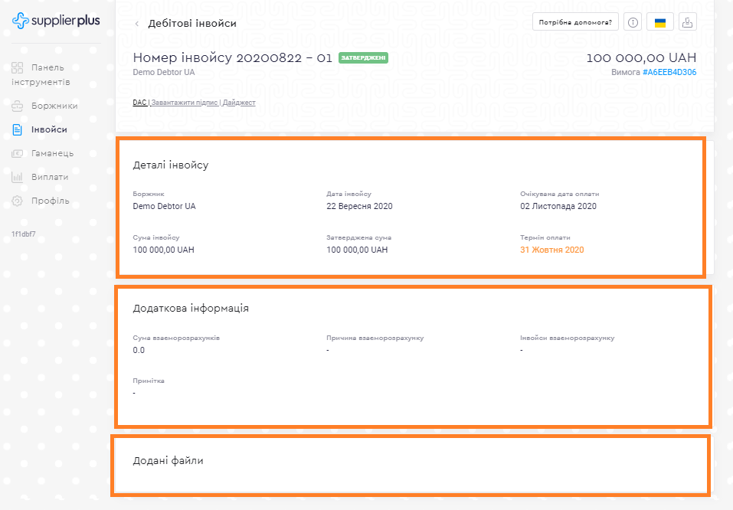
Task: Click the gear icon beside Профіль
Action: click(x=18, y=201)
